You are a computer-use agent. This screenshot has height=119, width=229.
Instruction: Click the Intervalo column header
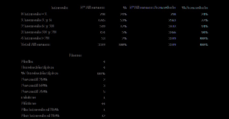[x=60, y=8]
